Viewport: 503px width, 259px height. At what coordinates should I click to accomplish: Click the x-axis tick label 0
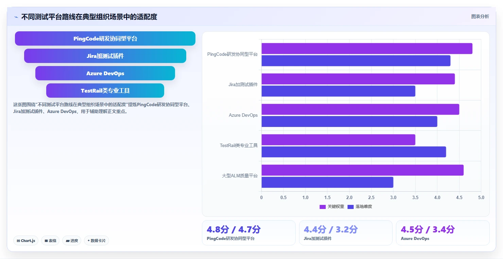(x=261, y=197)
